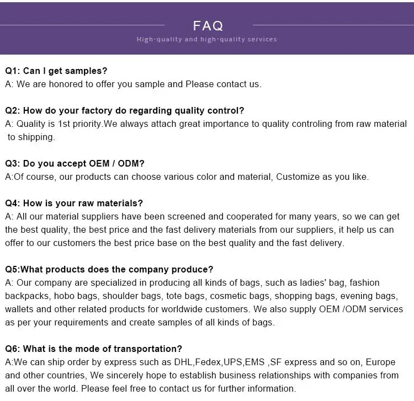414x401 pixels.
Task: Click the "Please contact us" text in Q1's answer
Action: tap(222, 84)
